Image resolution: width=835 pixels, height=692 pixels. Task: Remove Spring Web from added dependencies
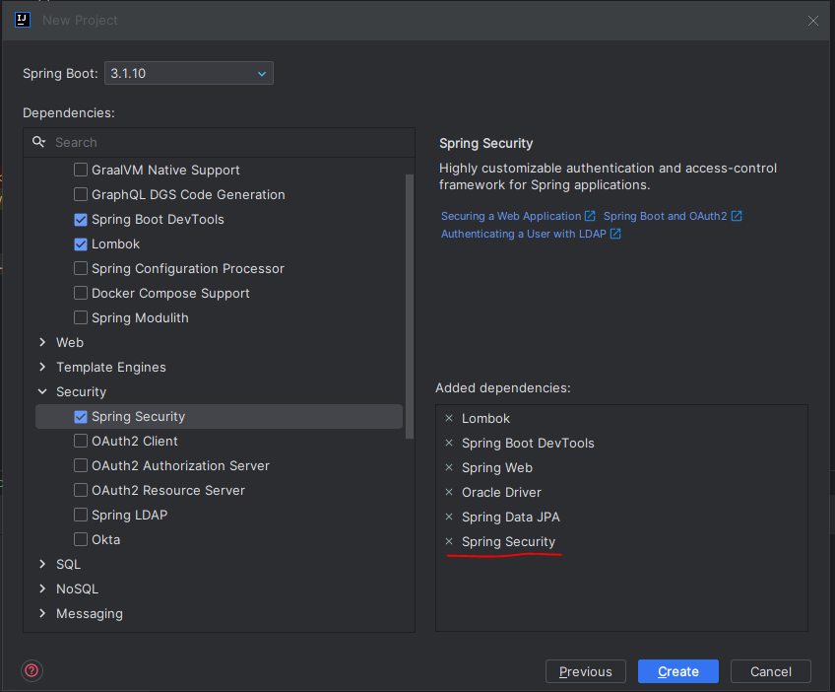coord(449,467)
